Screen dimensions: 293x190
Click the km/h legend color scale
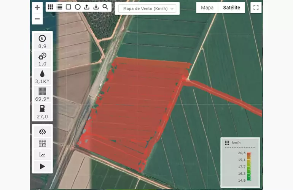(249, 166)
